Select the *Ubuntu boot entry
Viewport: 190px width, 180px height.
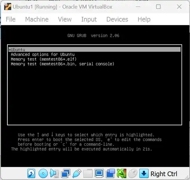click(95, 49)
